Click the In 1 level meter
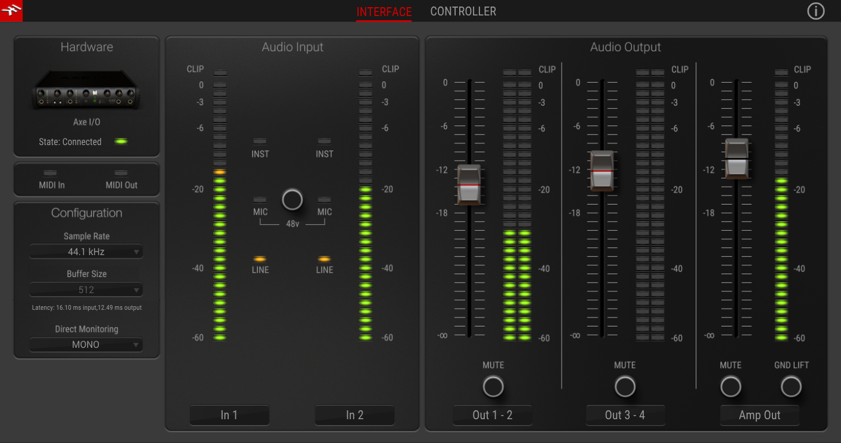 (x=220, y=205)
